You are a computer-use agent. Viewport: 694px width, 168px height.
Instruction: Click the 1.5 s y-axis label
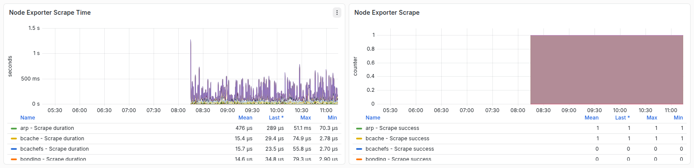coord(34,28)
